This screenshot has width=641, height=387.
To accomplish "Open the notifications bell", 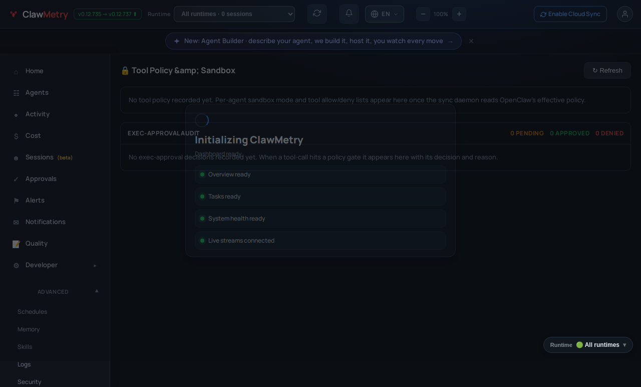I will 349,14.
